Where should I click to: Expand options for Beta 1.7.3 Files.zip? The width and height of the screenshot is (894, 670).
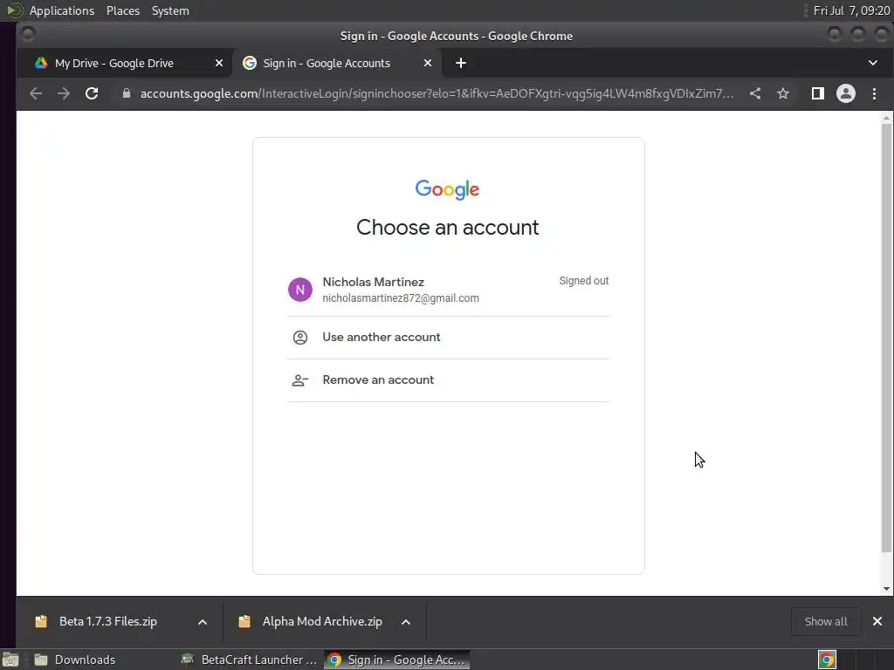coord(203,621)
